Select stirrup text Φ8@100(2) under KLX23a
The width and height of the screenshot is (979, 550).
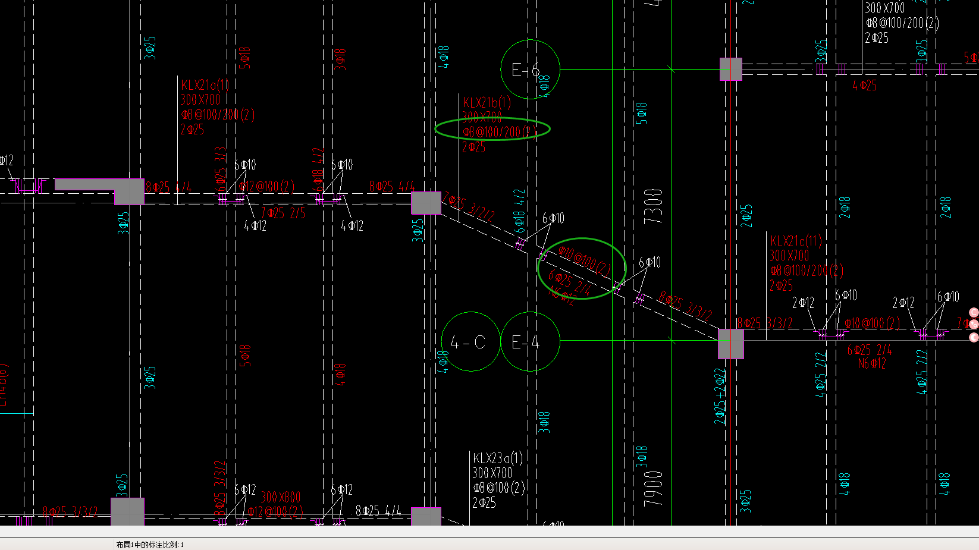pyautogui.click(x=499, y=488)
